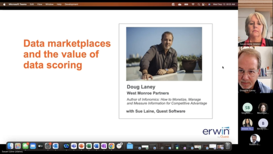
Task: Open Finder from the Dock
Action: click(x=10, y=146)
